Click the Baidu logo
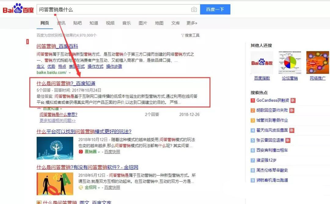This screenshot has height=204, width=330. (x=18, y=9)
